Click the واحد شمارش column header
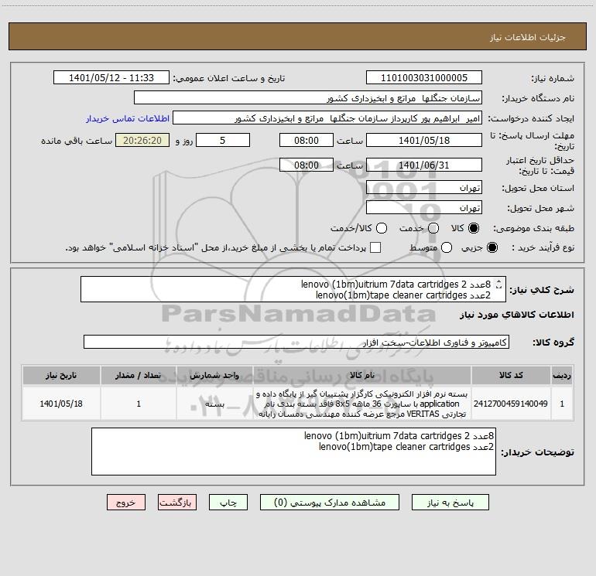Screen dimensions: 596x576 pos(214,375)
